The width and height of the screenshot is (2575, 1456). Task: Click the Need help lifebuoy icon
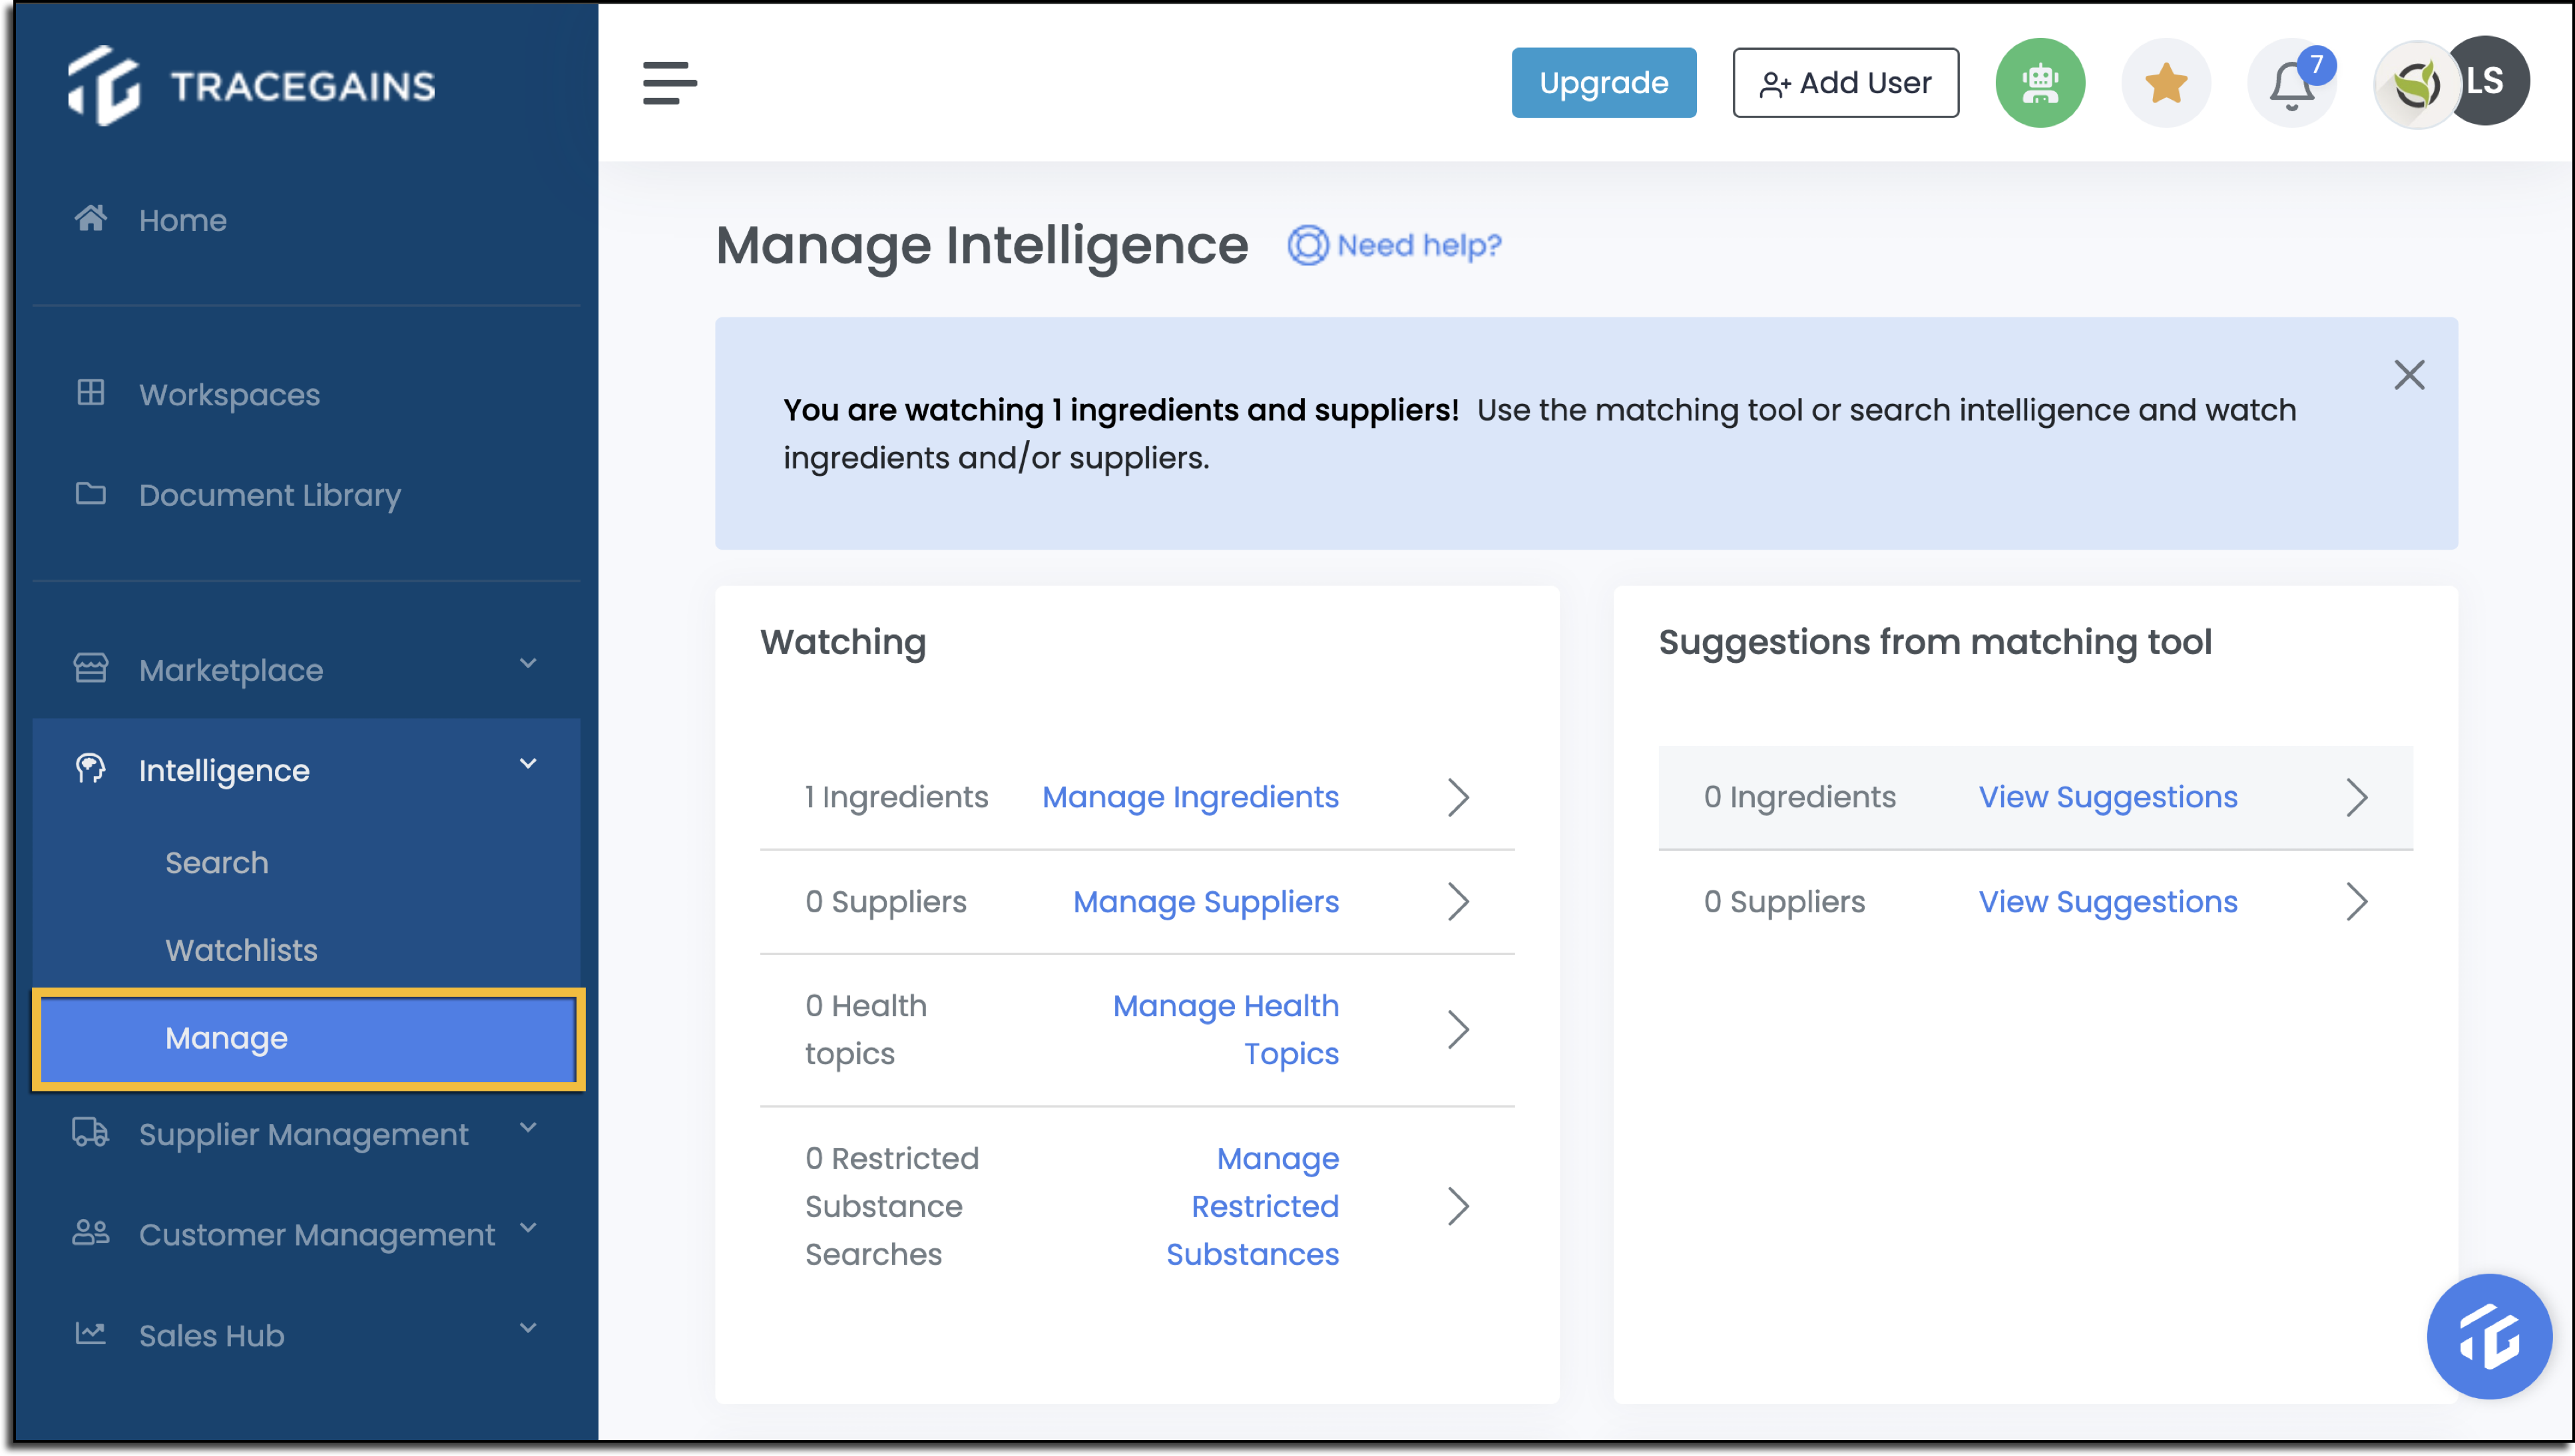[x=1307, y=245]
